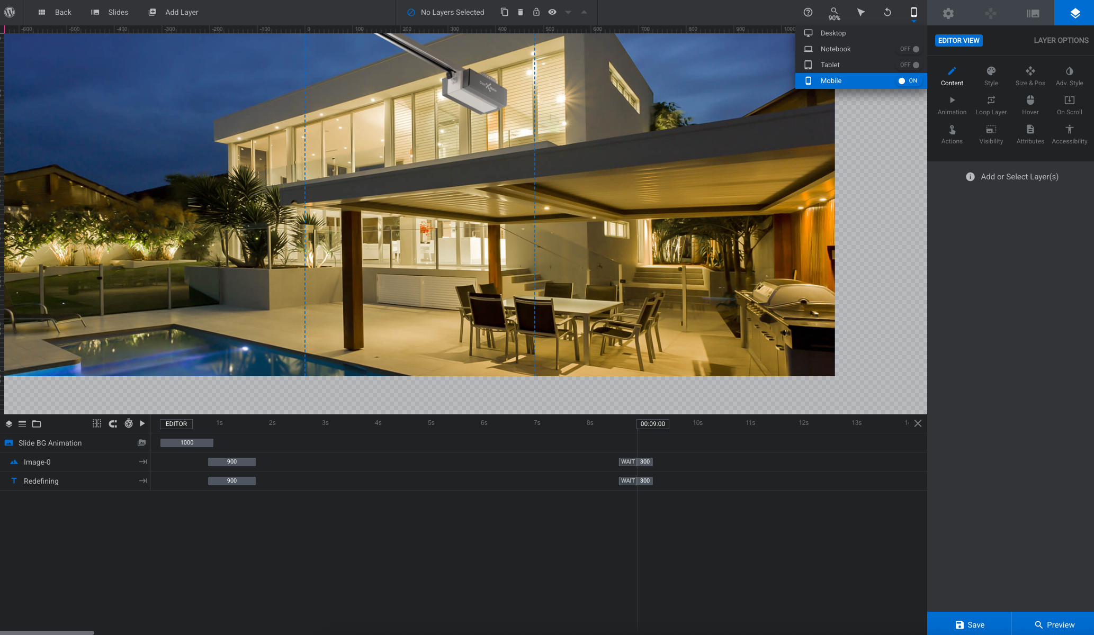Expand the Add Layer menu
1094x635 pixels.
point(173,12)
